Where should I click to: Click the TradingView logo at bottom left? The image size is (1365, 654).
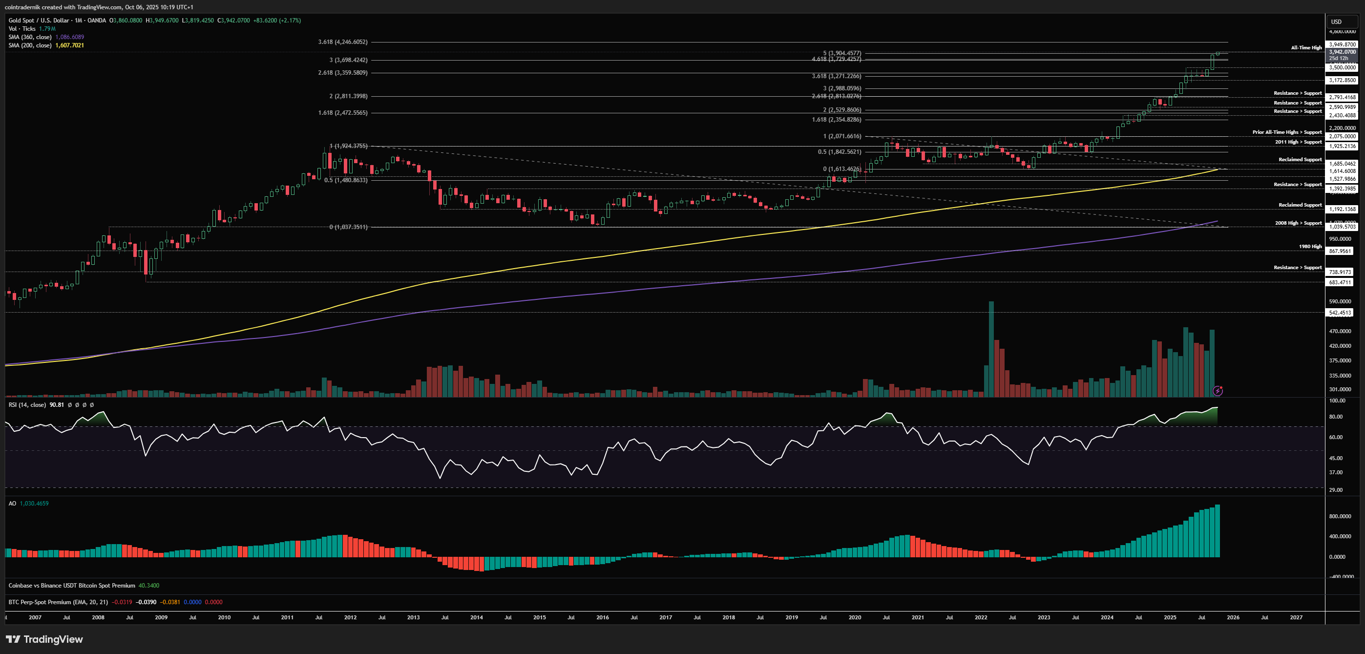pos(44,639)
